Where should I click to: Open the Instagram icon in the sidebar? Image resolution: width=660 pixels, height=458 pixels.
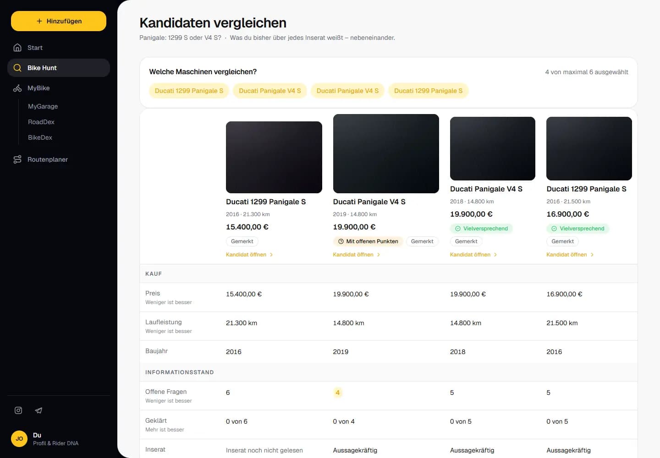pyautogui.click(x=18, y=410)
